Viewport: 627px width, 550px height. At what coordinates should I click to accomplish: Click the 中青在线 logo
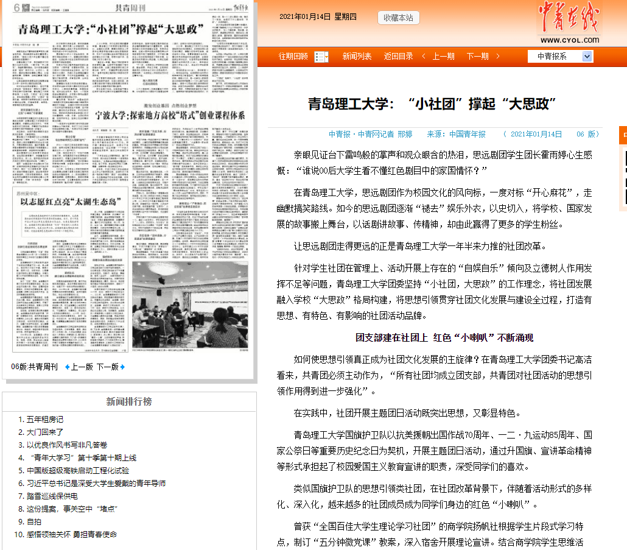[567, 23]
